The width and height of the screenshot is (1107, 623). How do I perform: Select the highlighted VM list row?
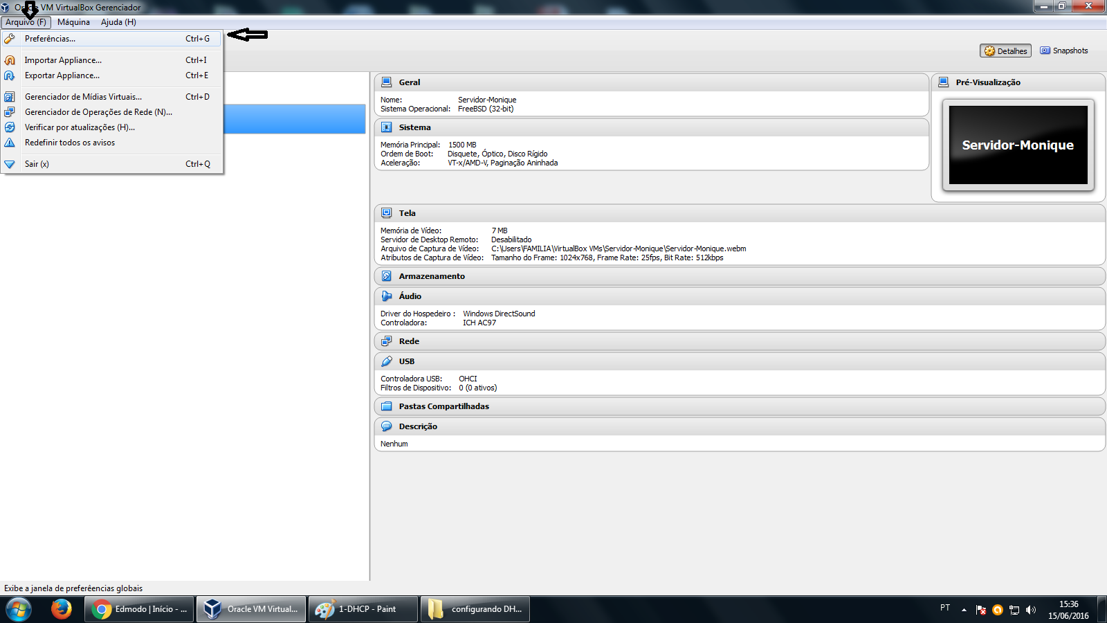(x=294, y=118)
